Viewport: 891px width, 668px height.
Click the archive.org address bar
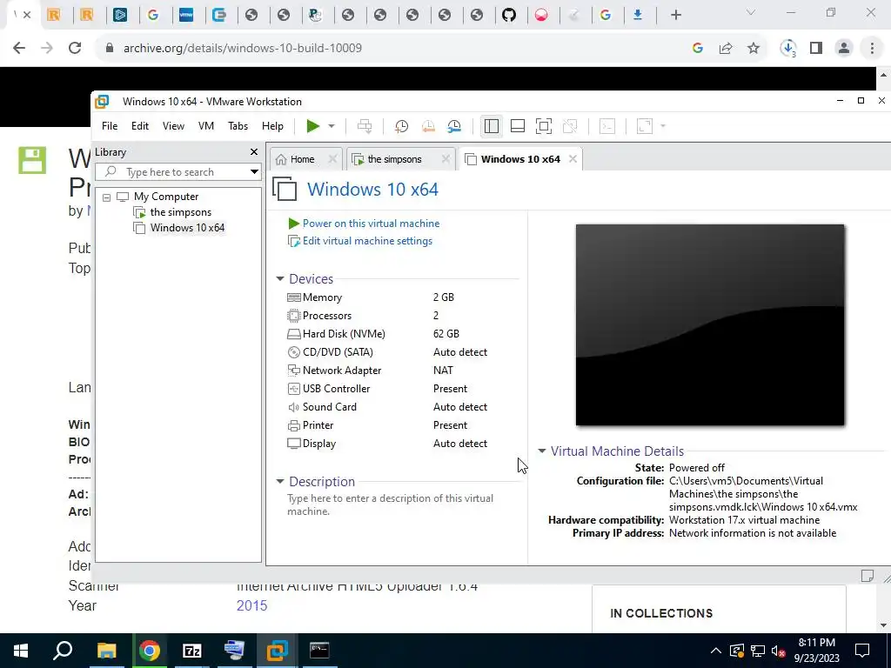pyautogui.click(x=392, y=49)
